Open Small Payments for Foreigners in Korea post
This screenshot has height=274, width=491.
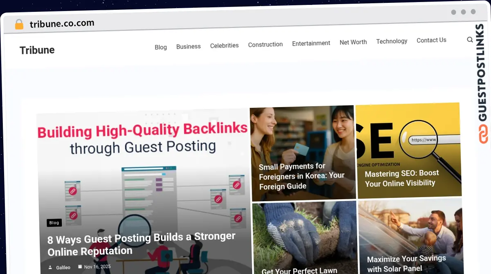click(302, 176)
